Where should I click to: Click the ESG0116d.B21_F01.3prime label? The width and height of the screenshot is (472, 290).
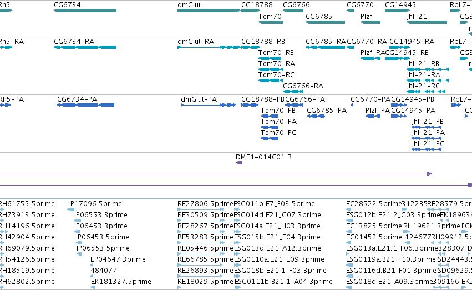(x=391, y=271)
